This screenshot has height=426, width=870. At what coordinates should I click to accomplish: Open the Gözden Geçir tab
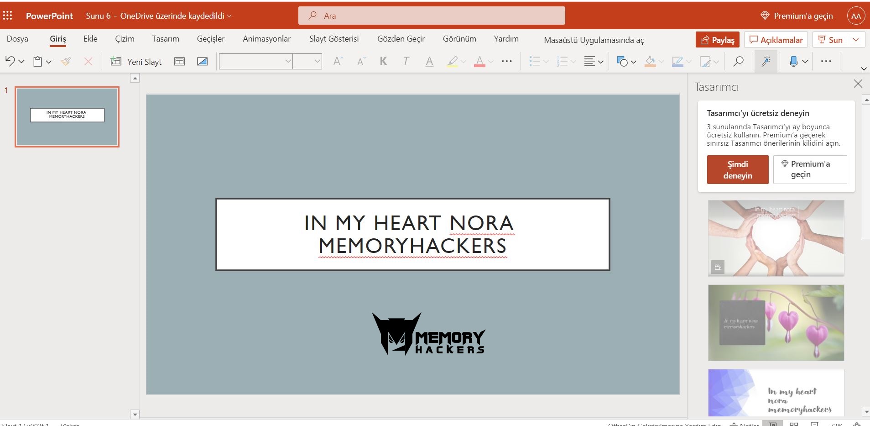pos(401,39)
